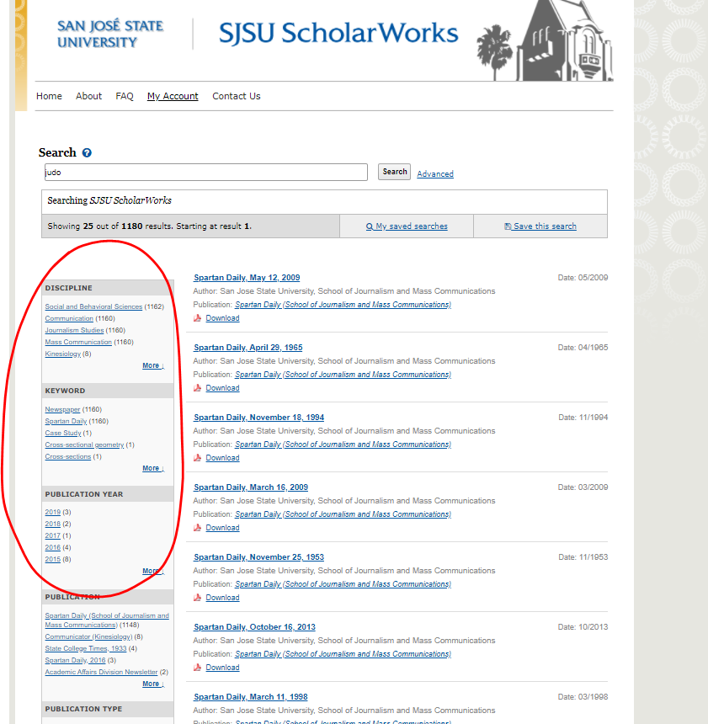The image size is (708, 724).
Task: Filter by publication year 2015
Action: [53, 559]
